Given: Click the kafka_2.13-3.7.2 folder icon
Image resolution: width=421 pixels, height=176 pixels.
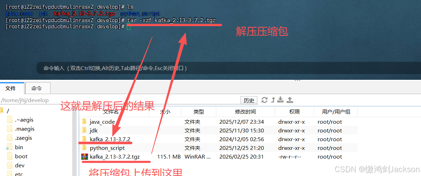Looking at the screenshot, I should point(84,139).
